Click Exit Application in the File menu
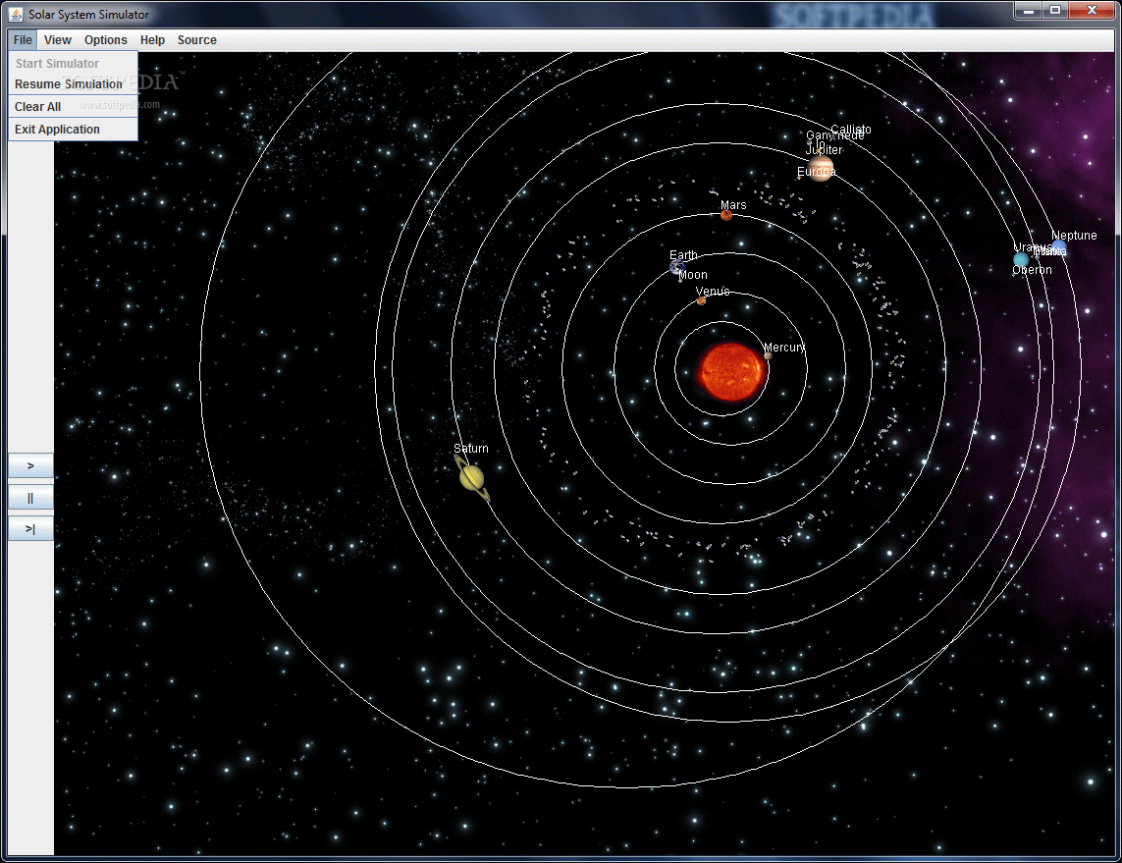 point(56,129)
